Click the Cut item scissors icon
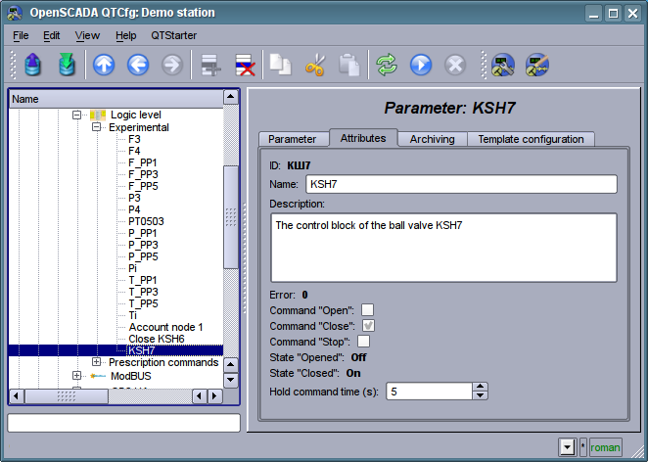The image size is (648, 462). (x=315, y=65)
